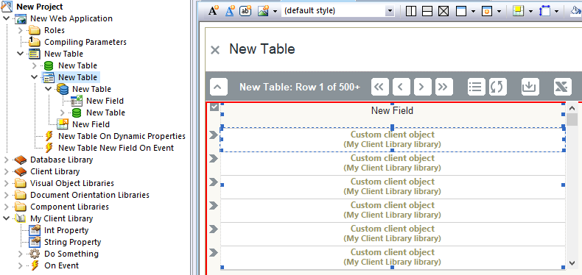Viewport: 582px width, 275px height.
Task: Expand the Roles folder
Action: 21,30
